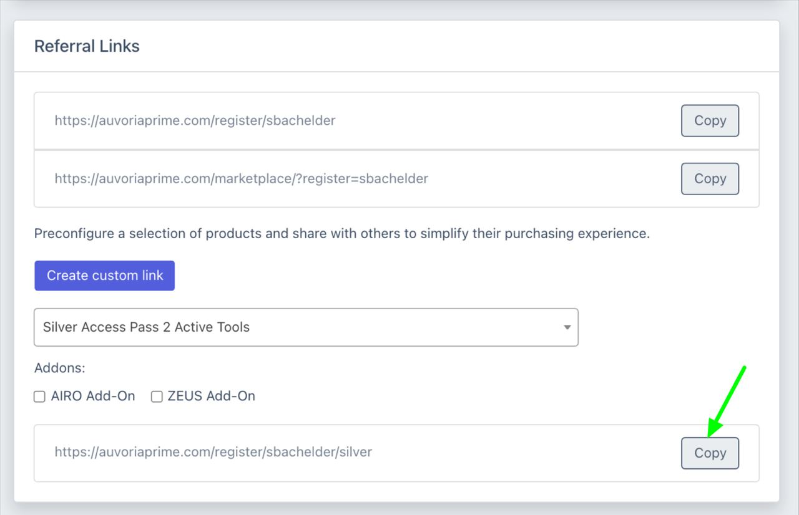799x515 pixels.
Task: Click the AIRO Add-On label text
Action: click(x=93, y=396)
